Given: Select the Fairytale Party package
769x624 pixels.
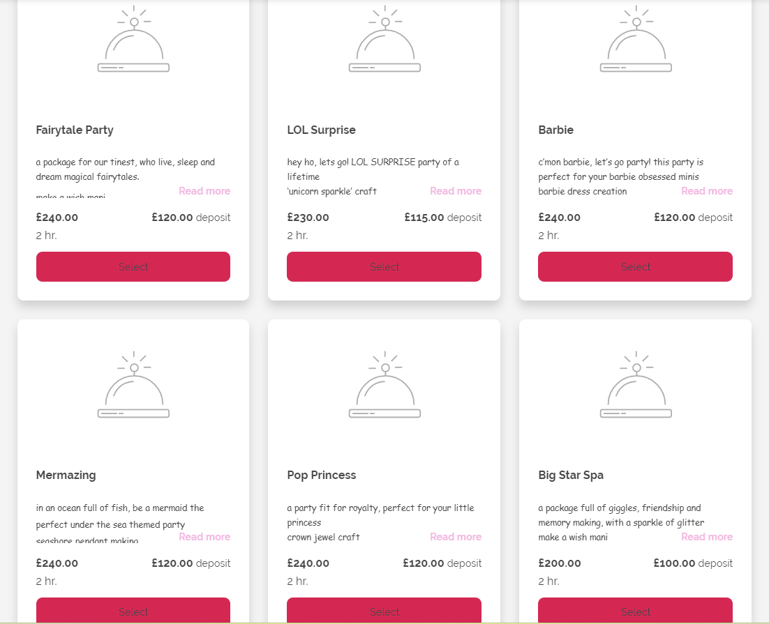Looking at the screenshot, I should pyautogui.click(x=133, y=267).
